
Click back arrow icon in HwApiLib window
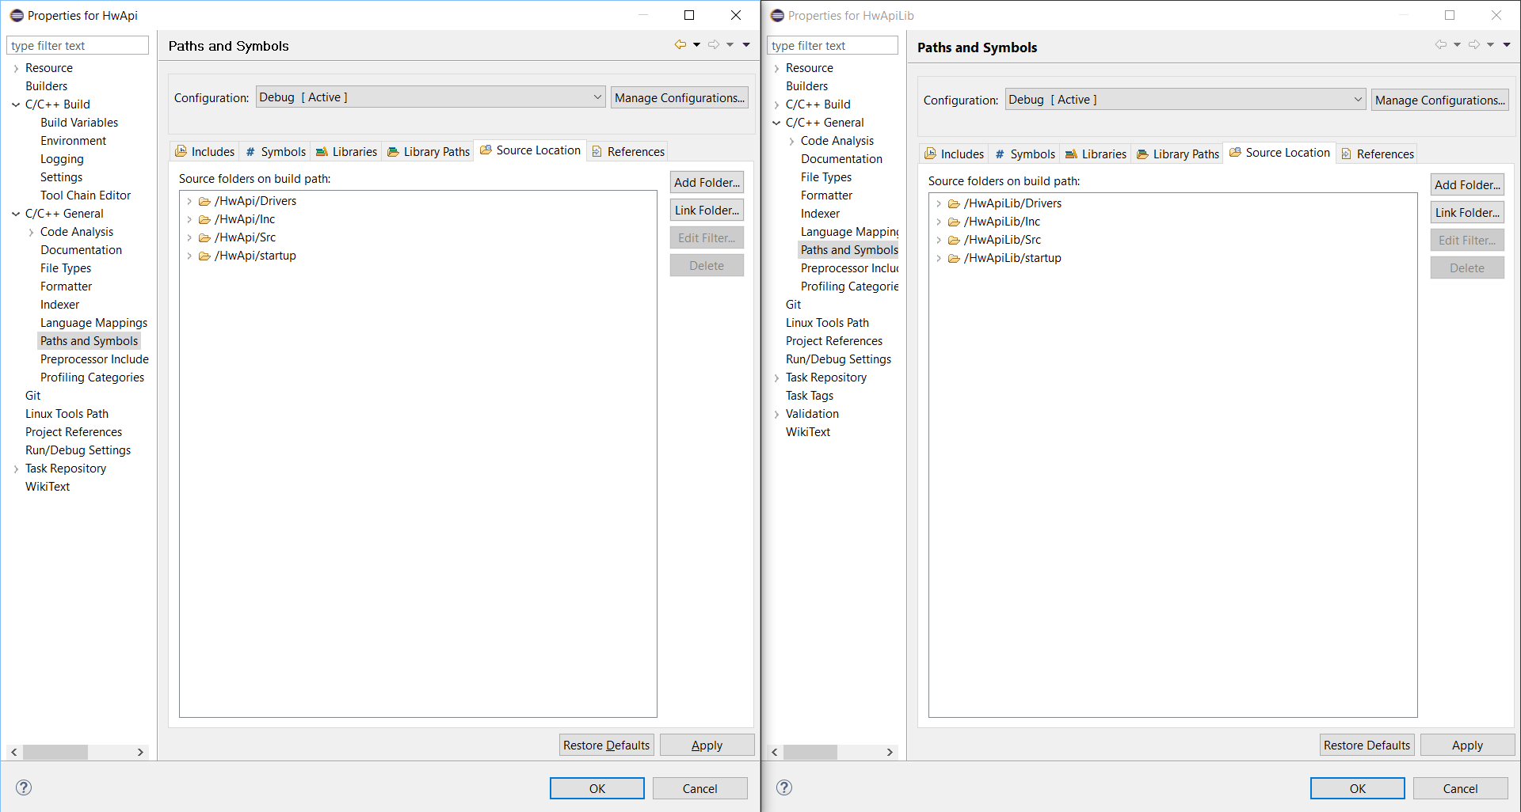point(1440,45)
